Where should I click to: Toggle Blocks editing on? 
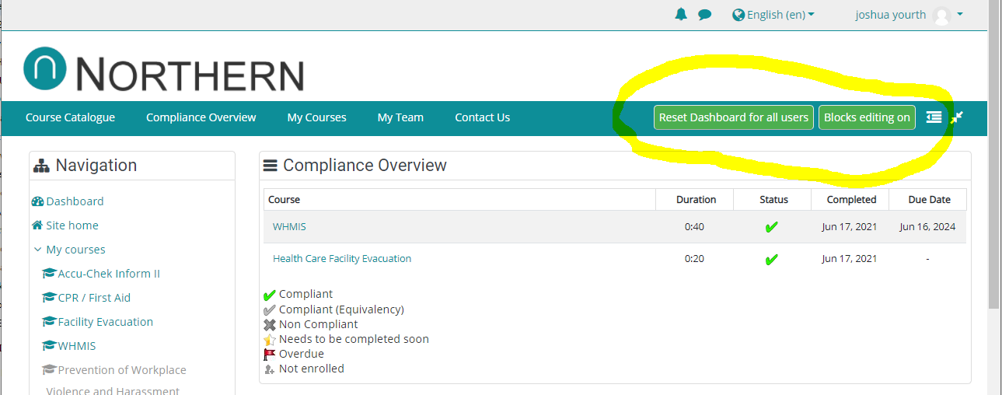click(x=867, y=117)
